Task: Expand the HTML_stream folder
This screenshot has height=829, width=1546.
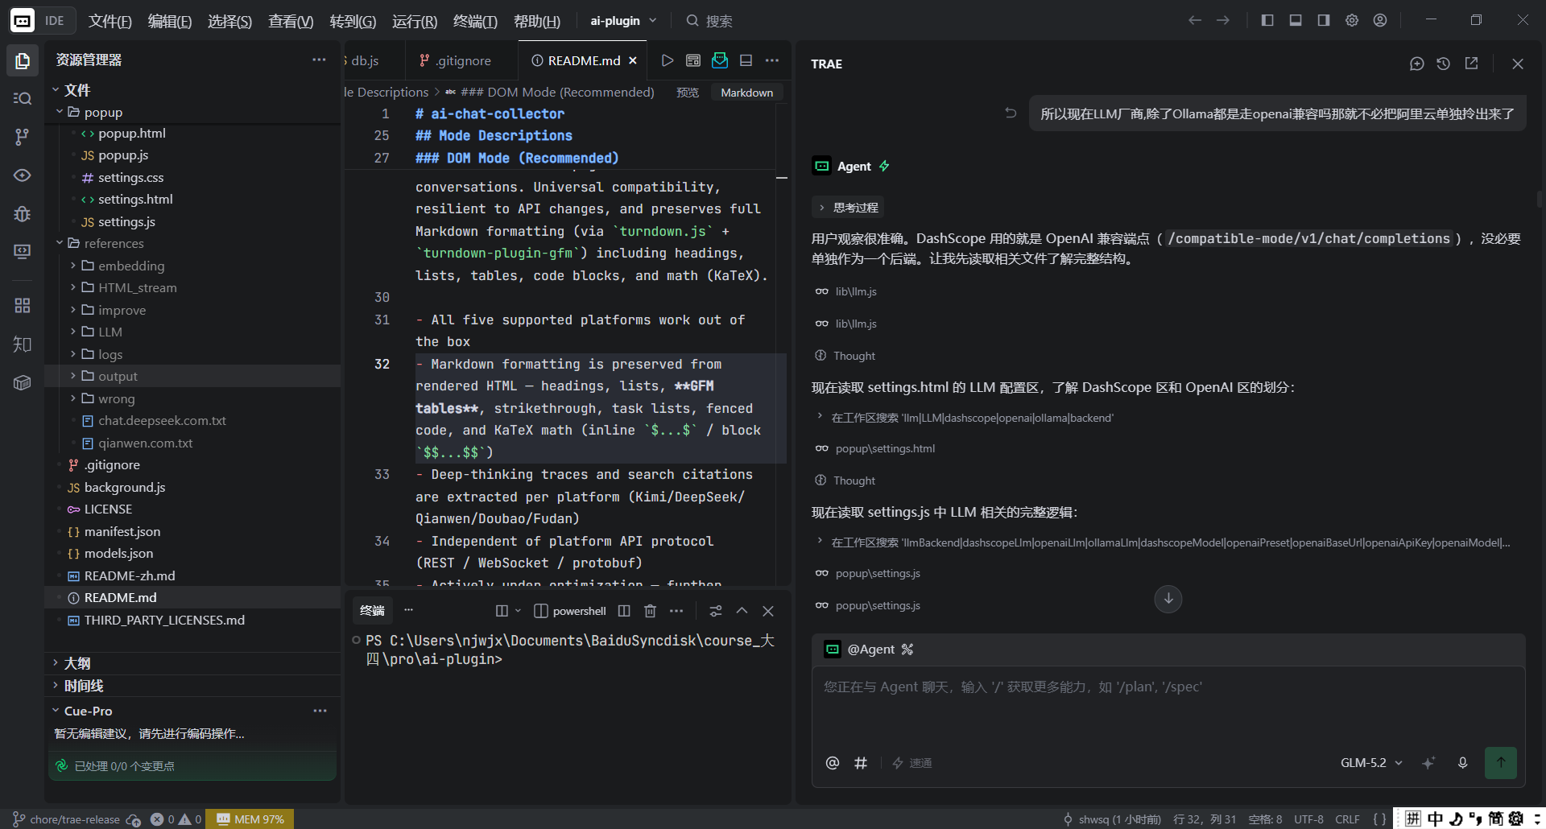Action: point(73,287)
